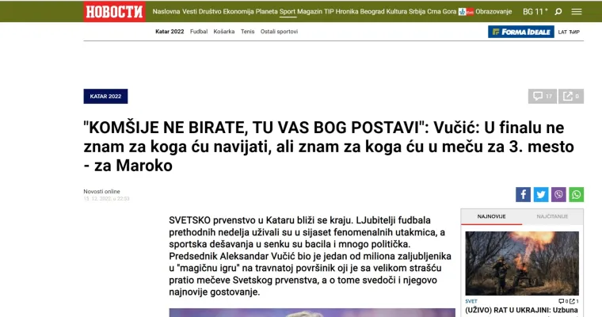Open Košarka subsection

click(x=224, y=32)
